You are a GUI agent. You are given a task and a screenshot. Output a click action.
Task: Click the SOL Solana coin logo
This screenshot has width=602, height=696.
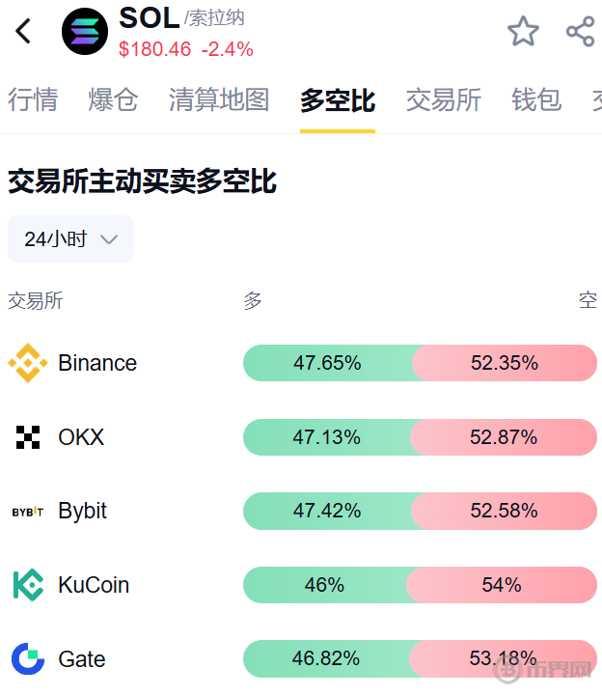pyautogui.click(x=86, y=31)
